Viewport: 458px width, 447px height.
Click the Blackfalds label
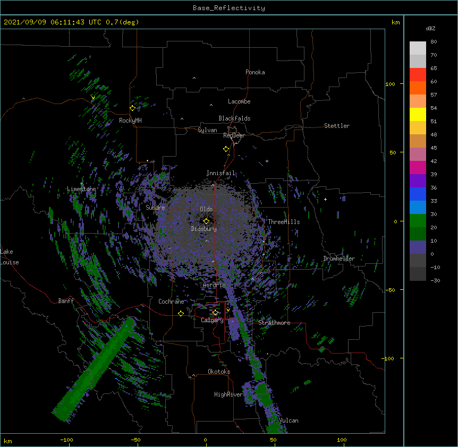(234, 118)
